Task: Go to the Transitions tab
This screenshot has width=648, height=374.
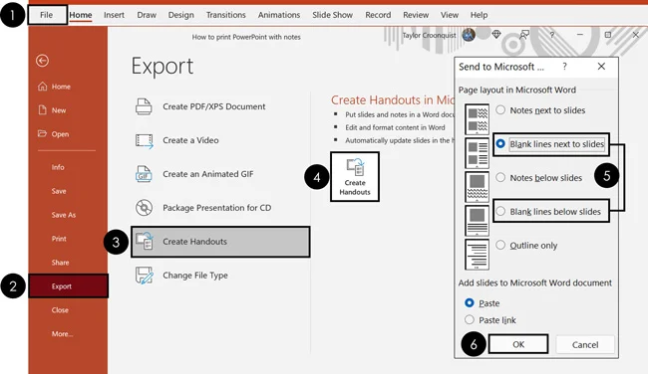Action: tap(226, 15)
